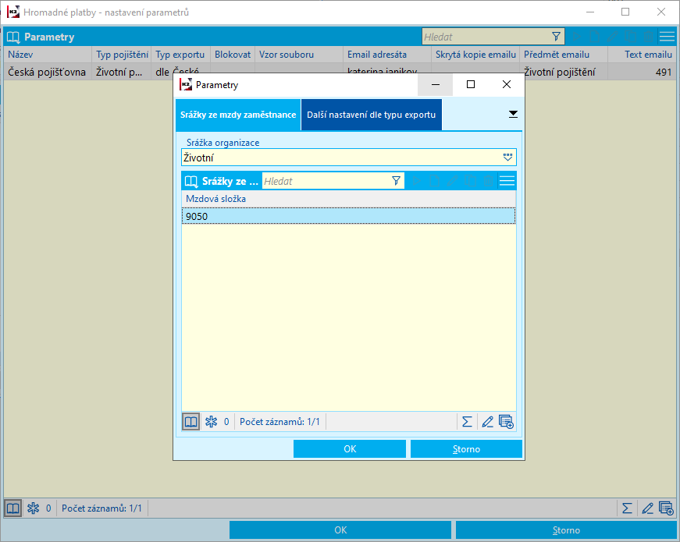
Task: Click book view icon in dialog status bar
Action: point(190,422)
